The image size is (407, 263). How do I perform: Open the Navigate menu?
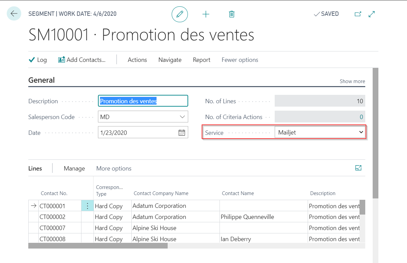click(170, 60)
